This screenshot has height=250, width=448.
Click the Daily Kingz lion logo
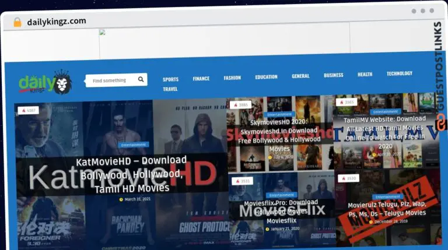(45, 83)
